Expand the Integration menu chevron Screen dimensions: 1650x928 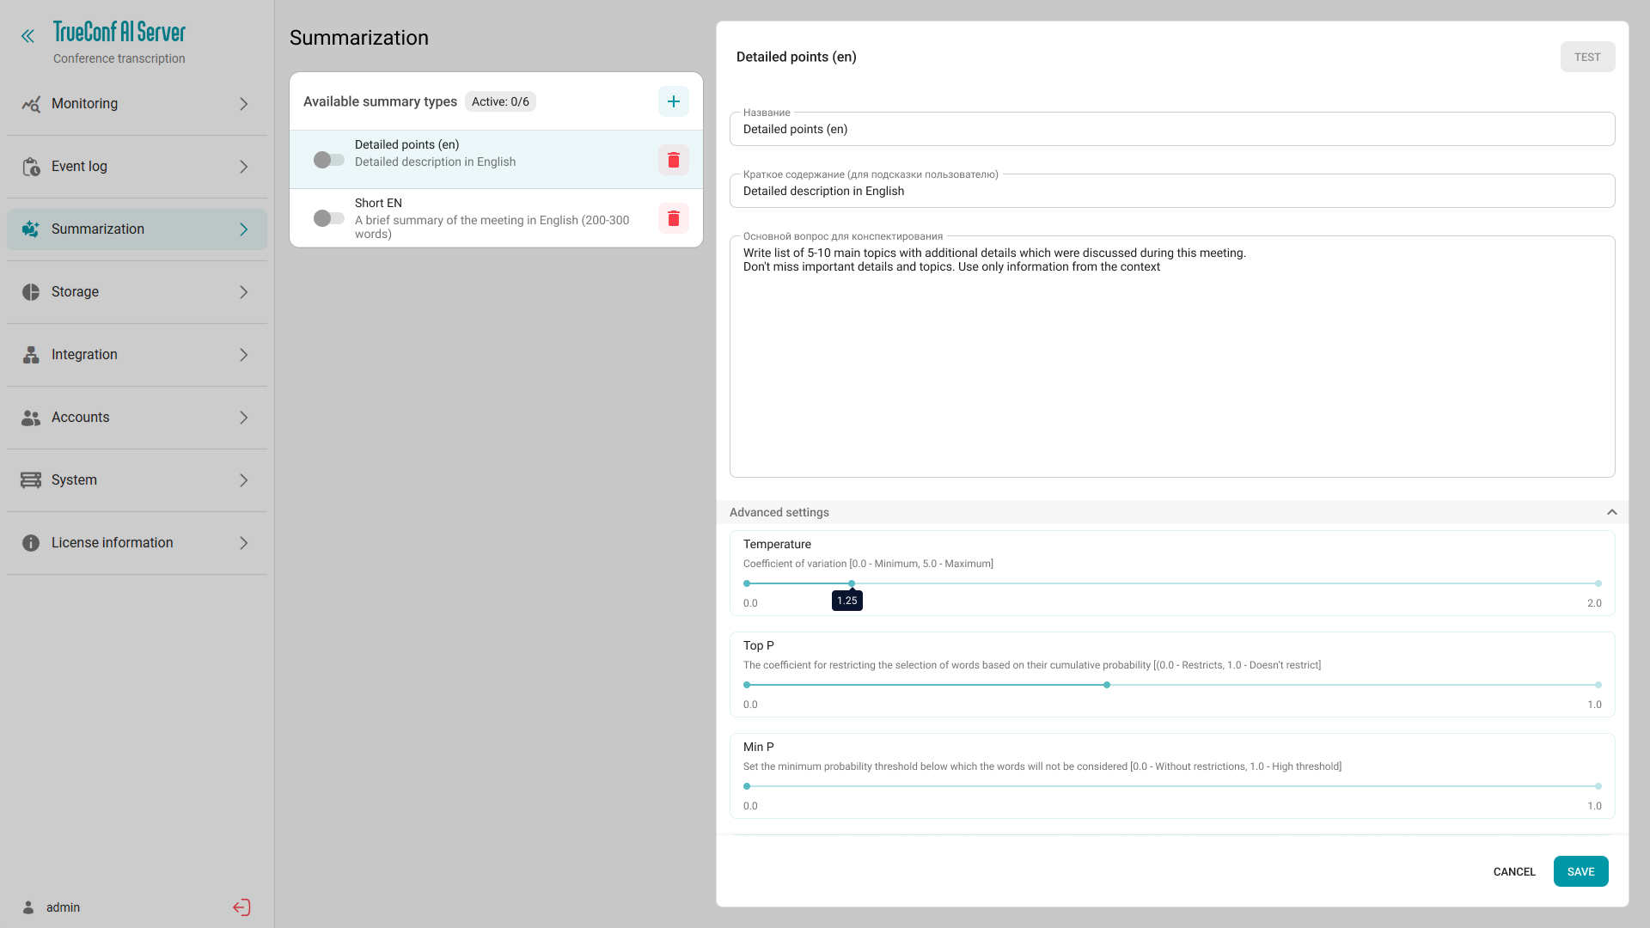pos(243,355)
